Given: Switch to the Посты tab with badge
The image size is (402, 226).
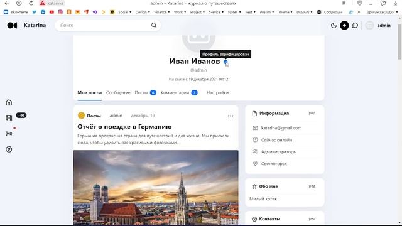Looking at the screenshot, I should 145,92.
